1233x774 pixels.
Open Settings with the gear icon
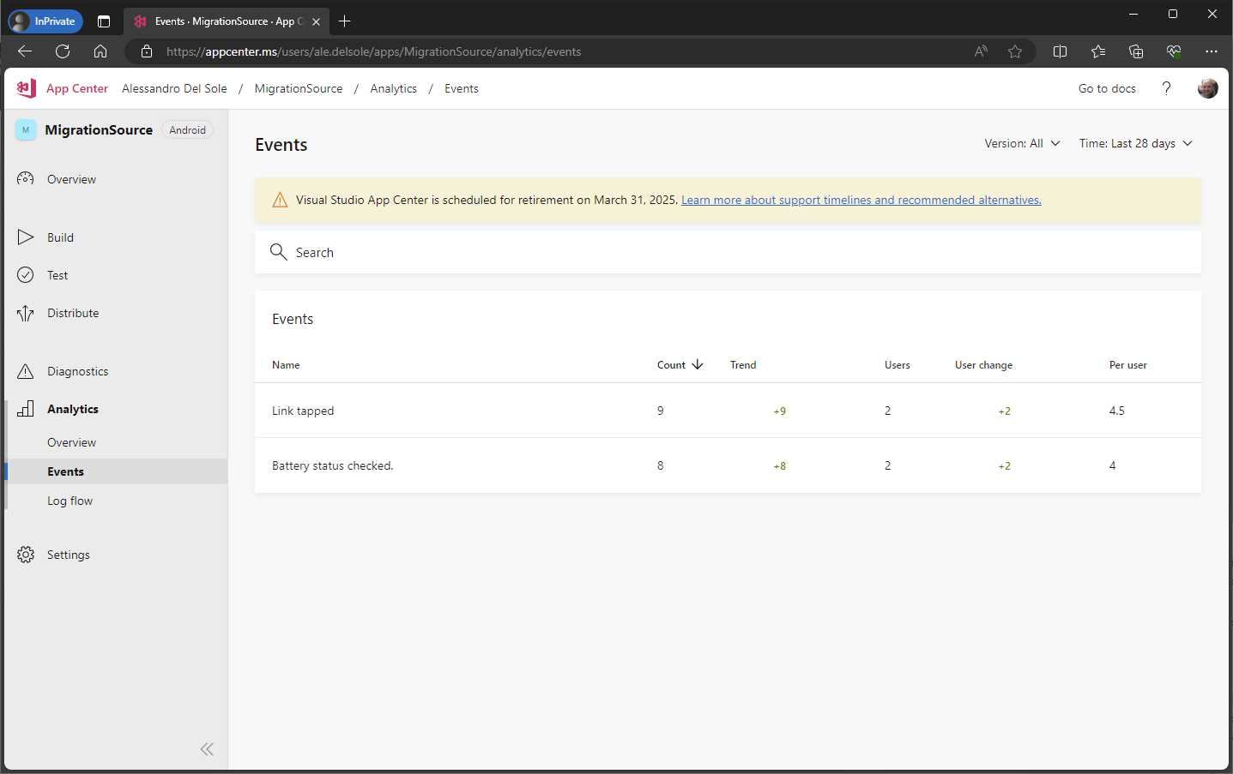(x=25, y=555)
